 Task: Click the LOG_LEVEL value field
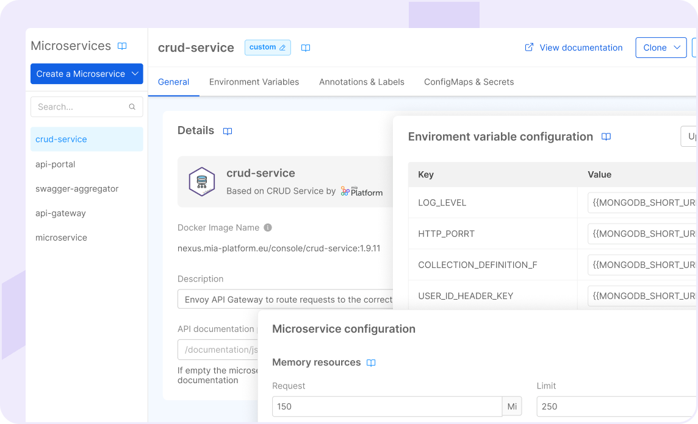click(x=642, y=203)
